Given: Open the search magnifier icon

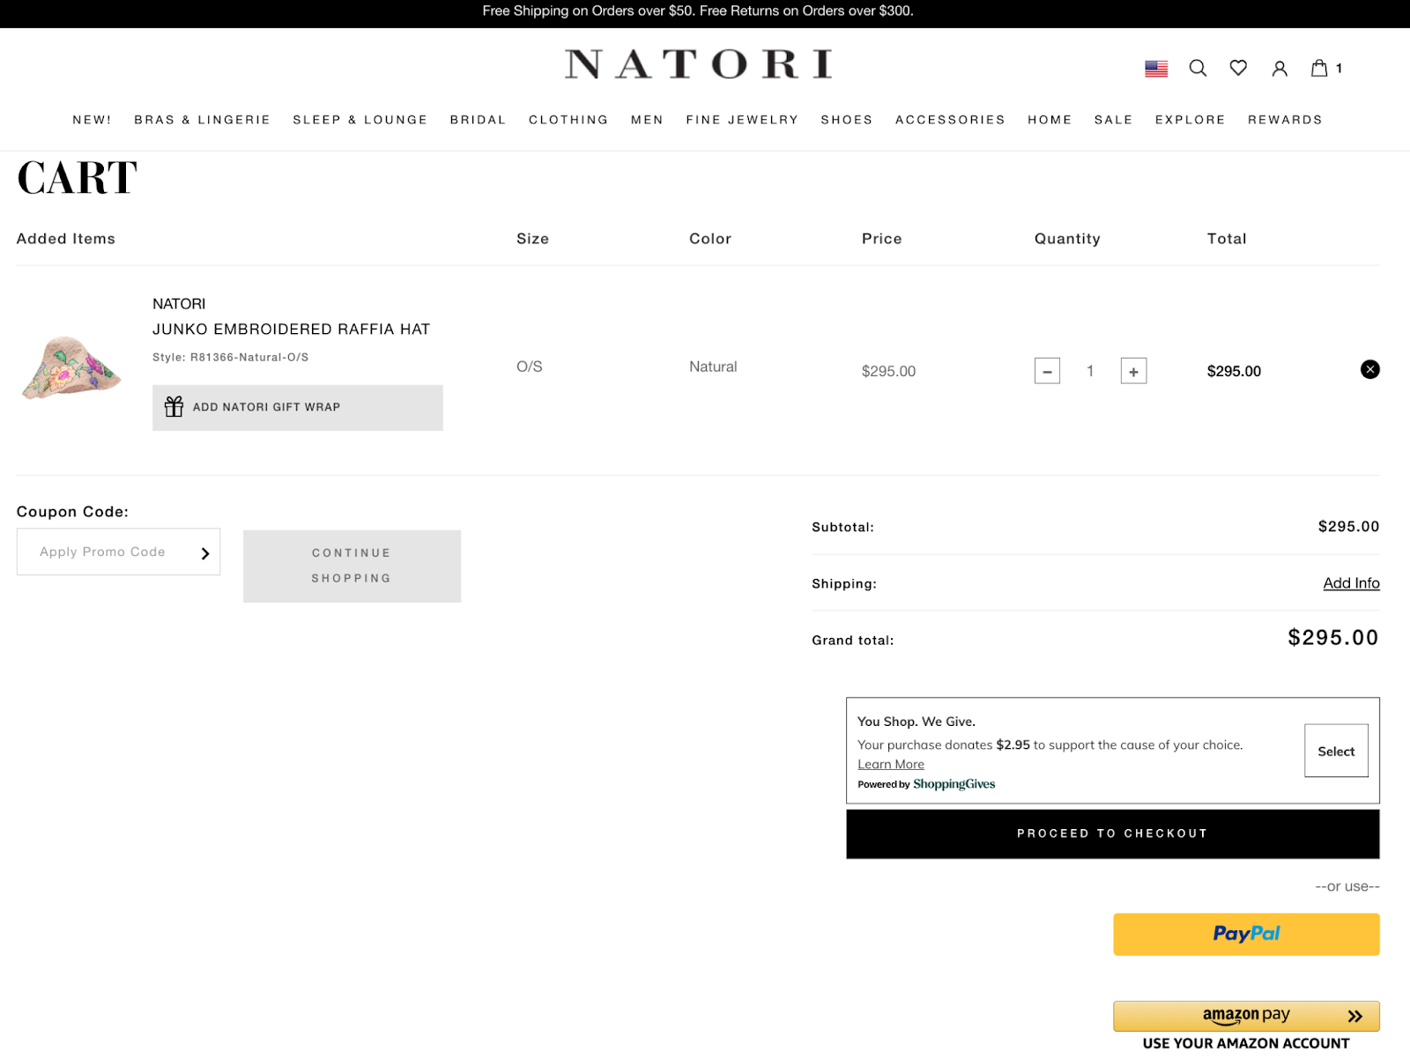Looking at the screenshot, I should (1197, 68).
